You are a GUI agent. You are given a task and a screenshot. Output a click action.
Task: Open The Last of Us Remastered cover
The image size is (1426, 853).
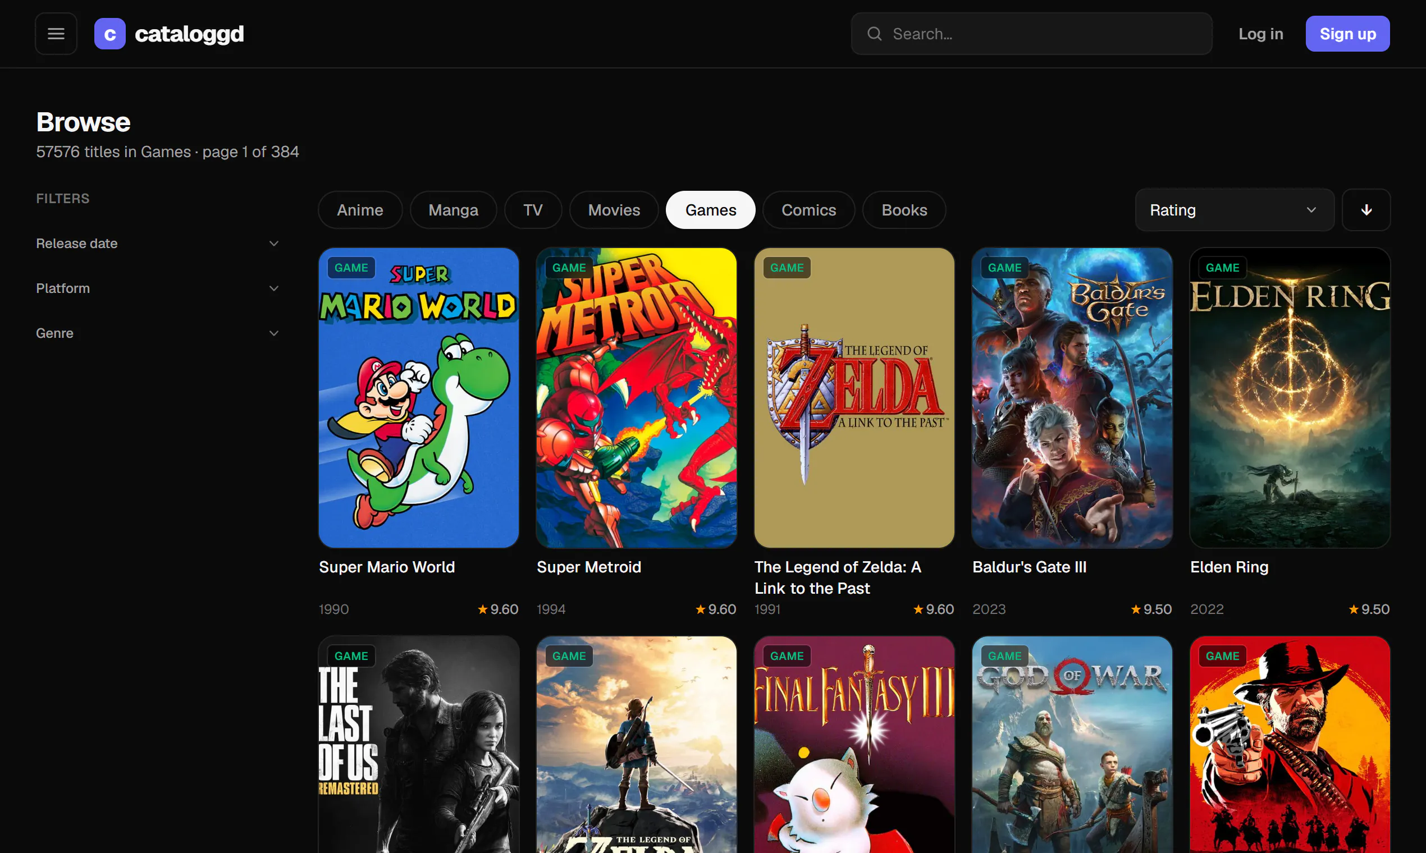(419, 744)
